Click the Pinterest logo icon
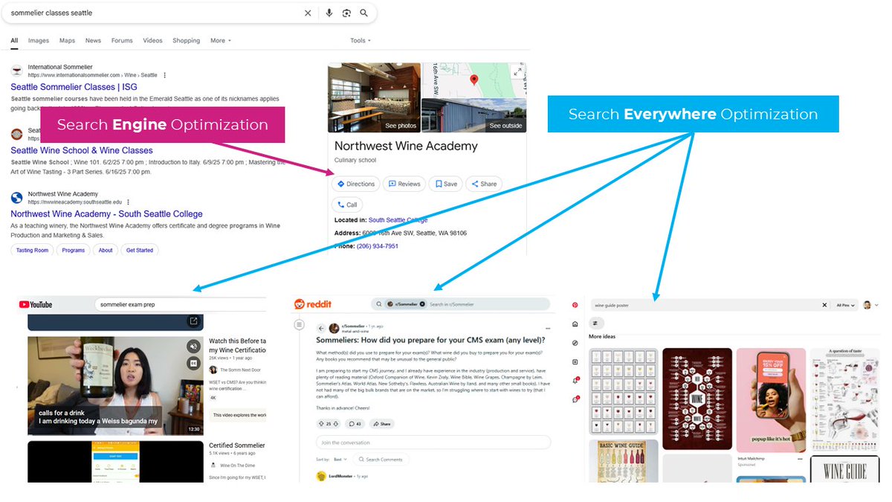 pos(575,305)
